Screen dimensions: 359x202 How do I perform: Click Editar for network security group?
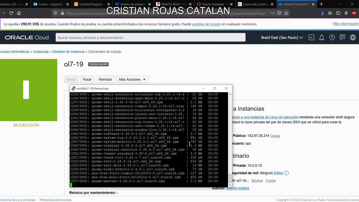[278, 173]
